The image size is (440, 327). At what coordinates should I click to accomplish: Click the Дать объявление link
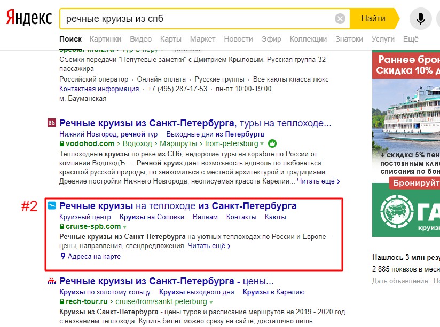(400, 281)
